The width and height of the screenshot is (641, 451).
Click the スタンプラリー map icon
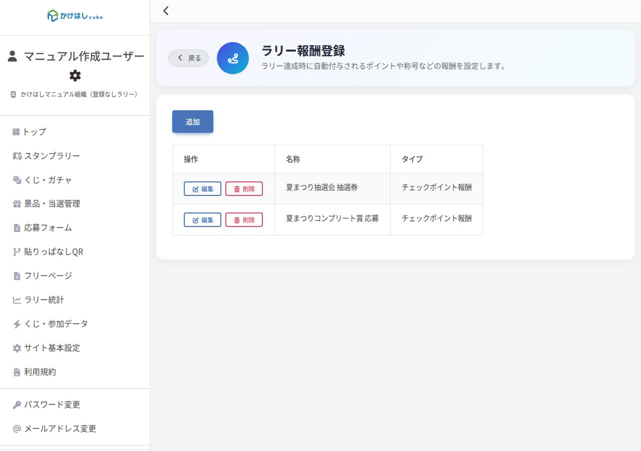pyautogui.click(x=17, y=156)
